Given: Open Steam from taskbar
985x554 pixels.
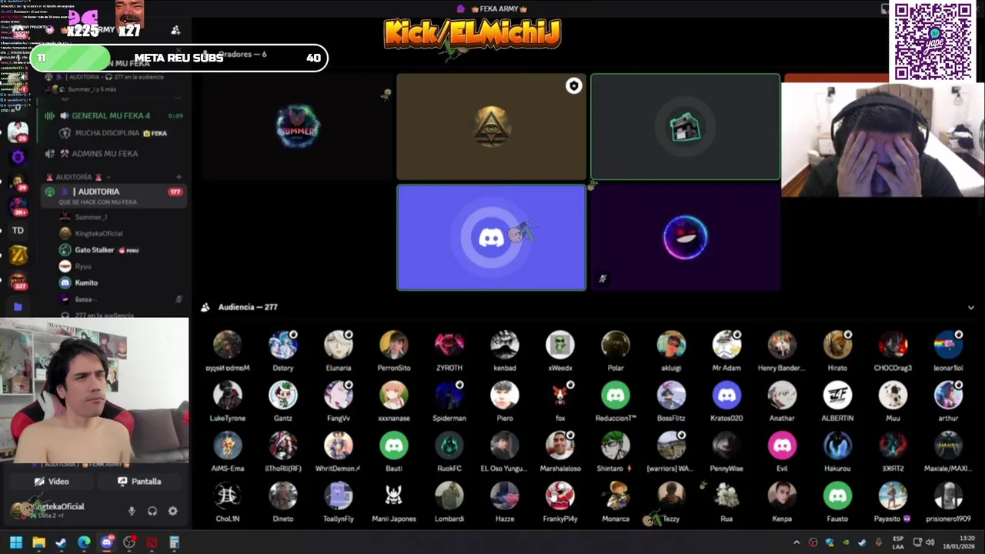Looking at the screenshot, I should (61, 542).
